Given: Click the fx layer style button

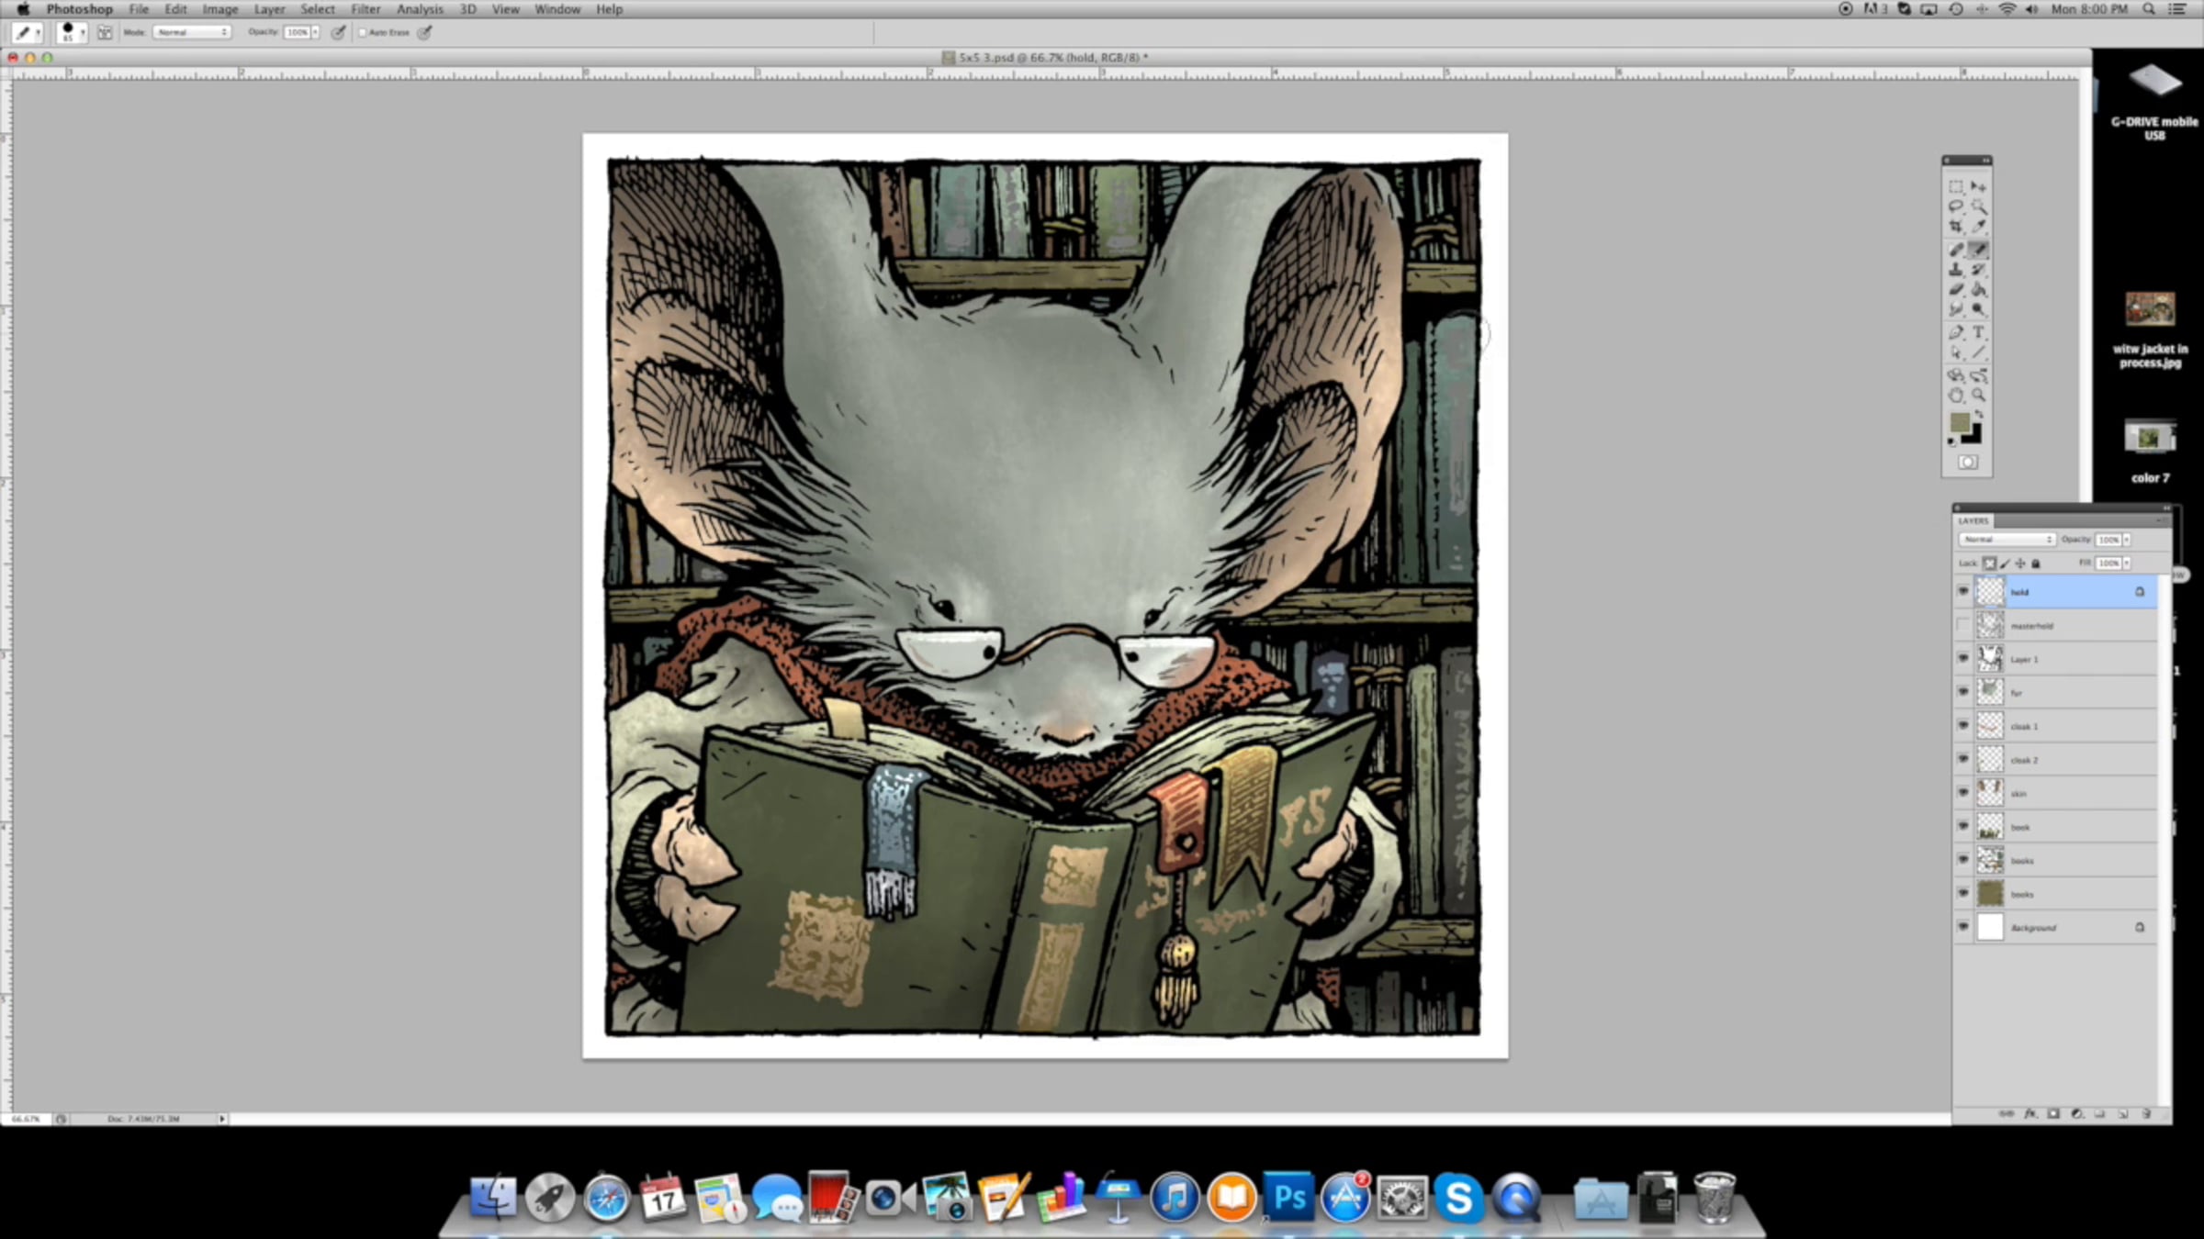Looking at the screenshot, I should pos(2030,1114).
